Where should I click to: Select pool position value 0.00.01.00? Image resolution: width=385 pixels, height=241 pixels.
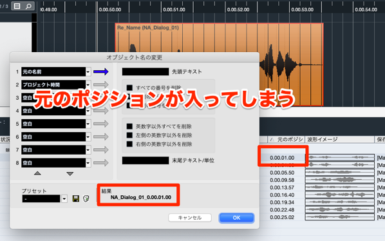282,158
